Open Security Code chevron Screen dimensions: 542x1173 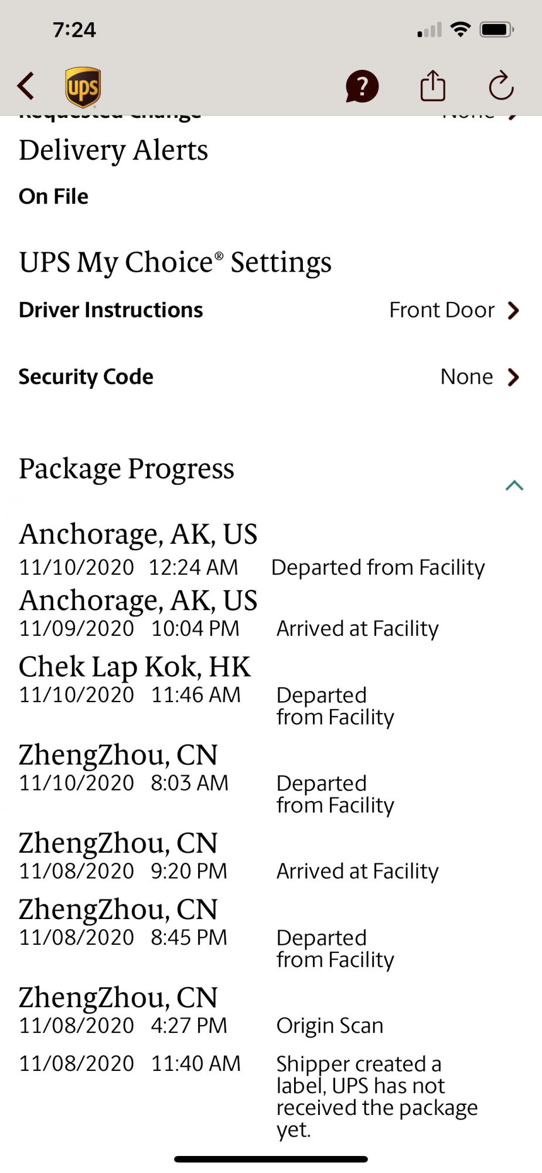pyautogui.click(x=514, y=377)
